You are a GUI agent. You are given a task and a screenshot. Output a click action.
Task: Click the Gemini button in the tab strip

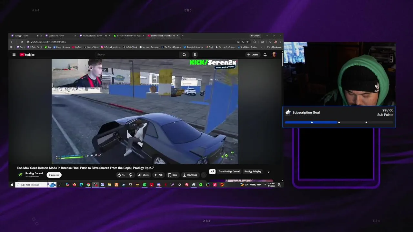pos(255,36)
